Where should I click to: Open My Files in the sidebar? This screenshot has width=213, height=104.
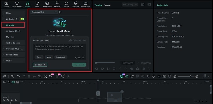10,37
